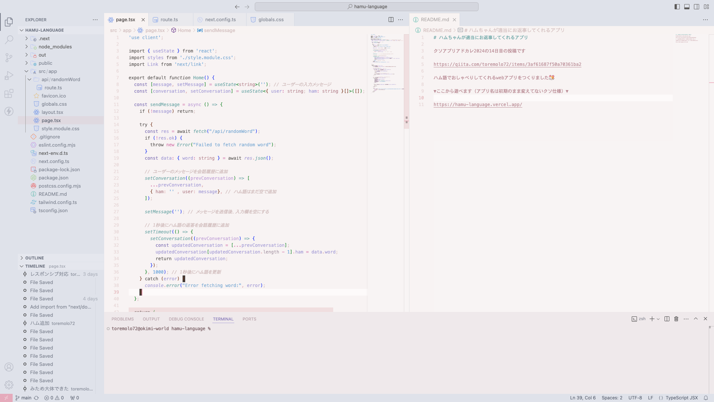Open the hamu-language.vercel.app link
Image resolution: width=714 pixels, height=402 pixels.
point(477,105)
